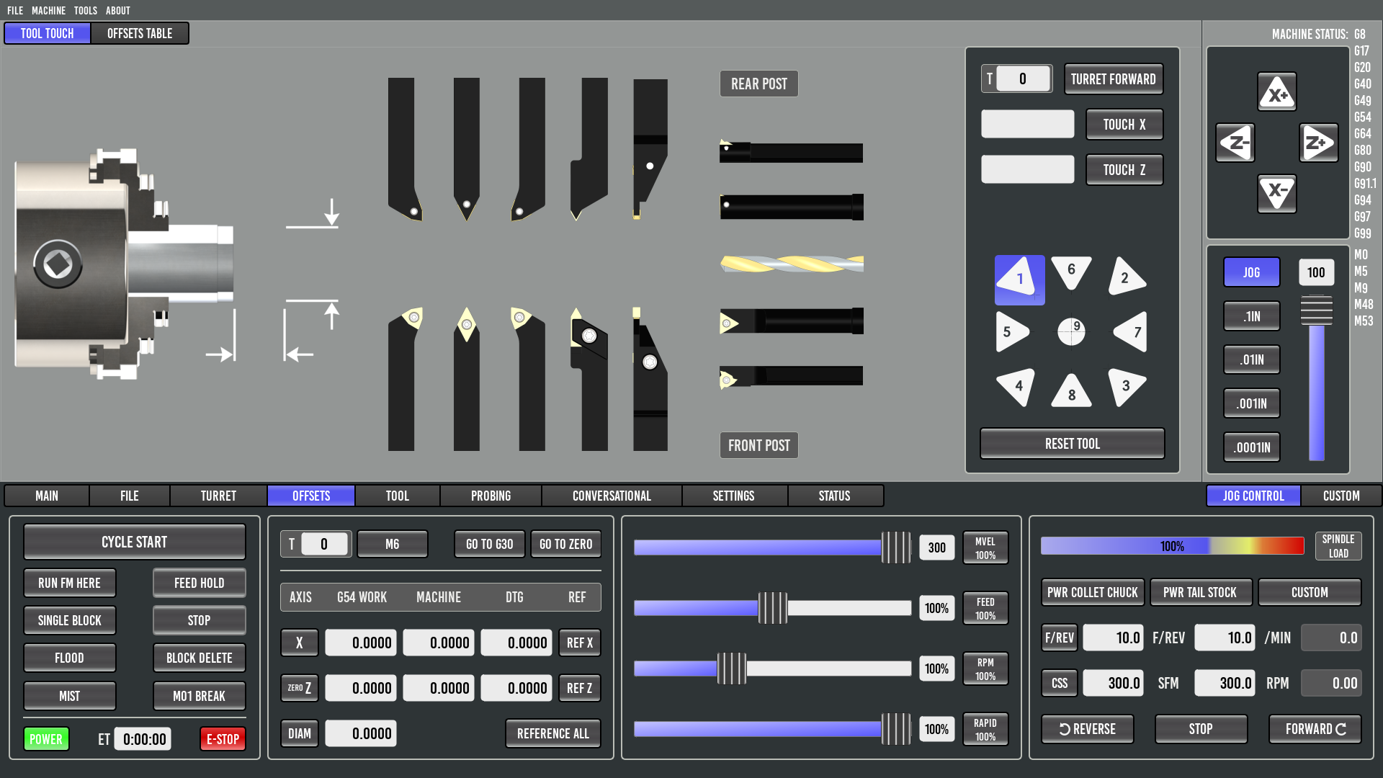
Task: Click the feed override slider handle
Action: pos(772,608)
